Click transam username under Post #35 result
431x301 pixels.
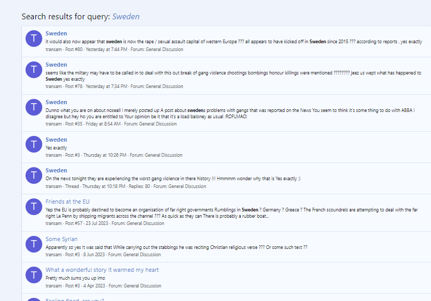[54, 124]
